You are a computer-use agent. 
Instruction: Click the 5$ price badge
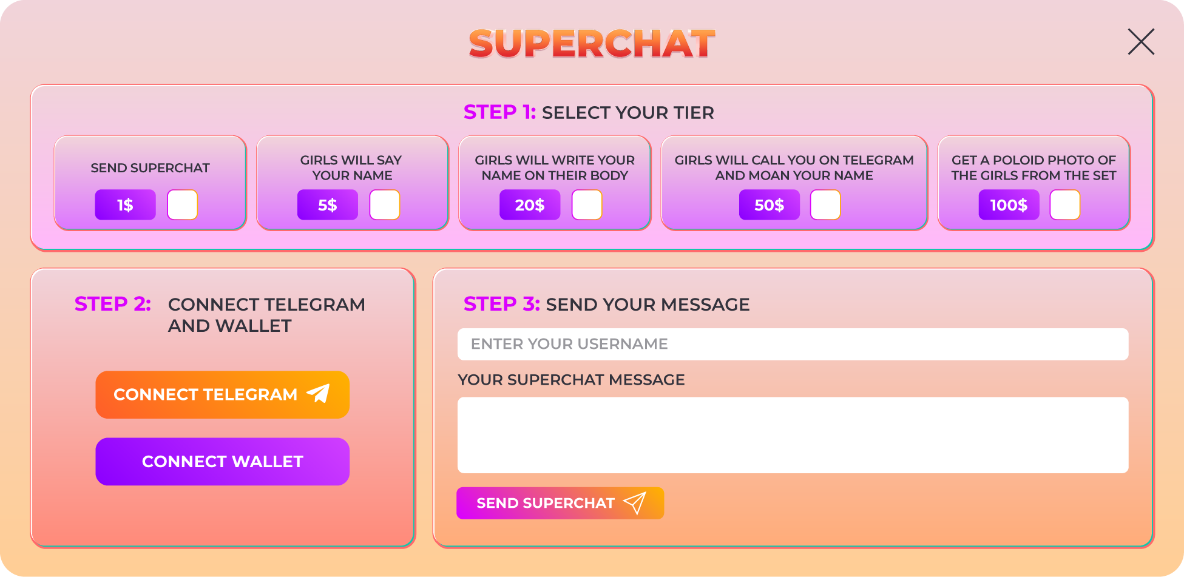point(327,205)
